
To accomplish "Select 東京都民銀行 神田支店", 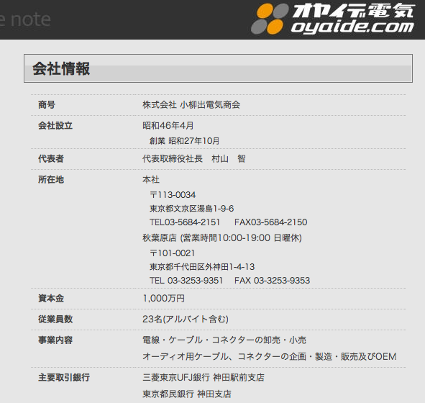I will 187,394.
